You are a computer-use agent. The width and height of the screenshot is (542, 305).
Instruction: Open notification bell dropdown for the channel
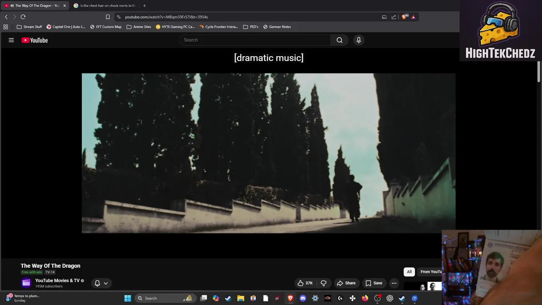pos(101,283)
